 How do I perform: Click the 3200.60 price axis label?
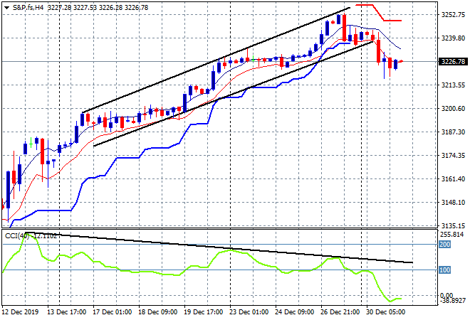[x=453, y=108]
